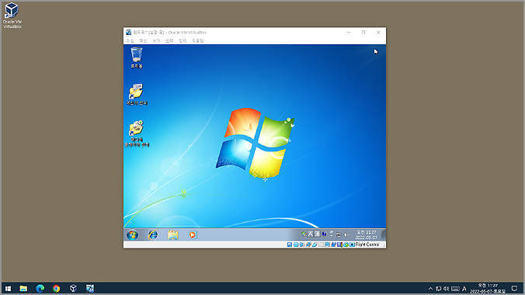Viewport: 525px width, 295px height.
Task: Click the keyboard capture icon beside Right Control
Action: [x=353, y=245]
